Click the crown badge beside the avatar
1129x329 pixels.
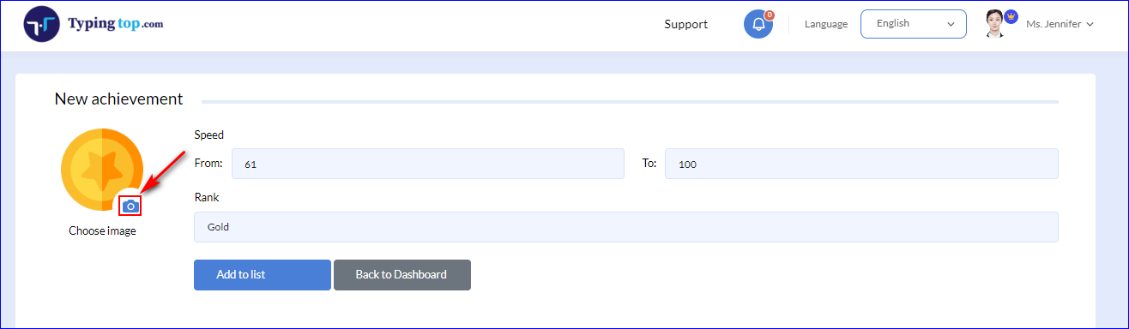[x=1011, y=17]
